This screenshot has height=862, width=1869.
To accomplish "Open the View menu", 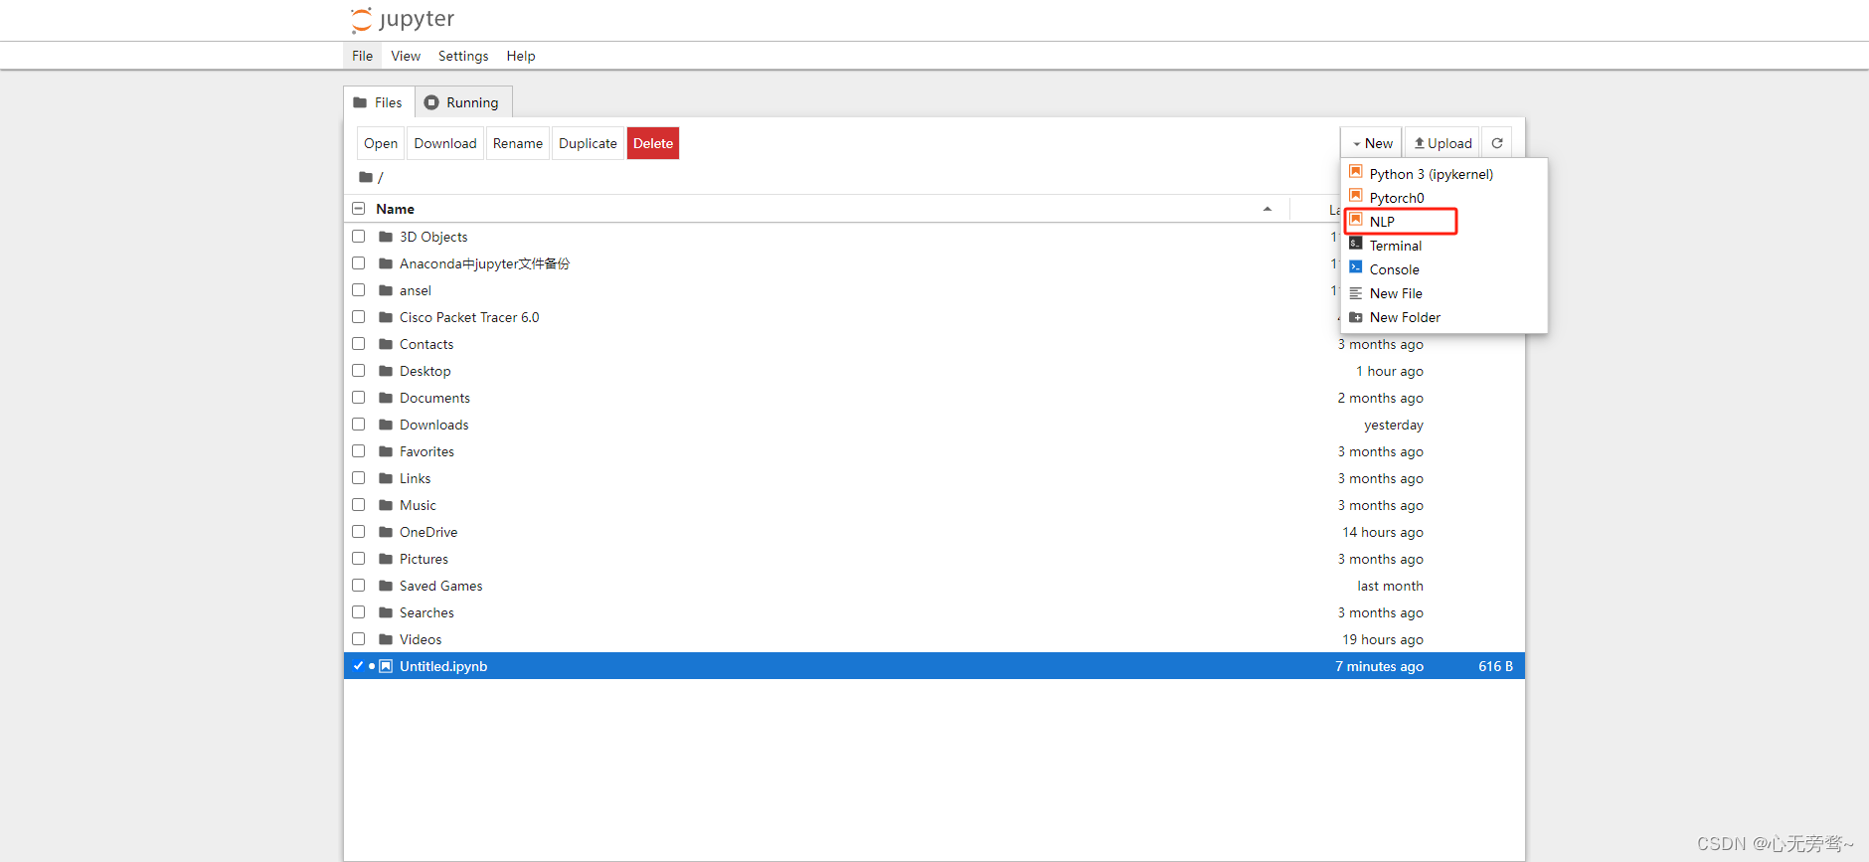I will click(x=406, y=56).
